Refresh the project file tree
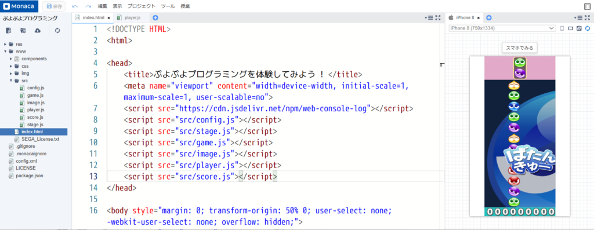The height and width of the screenshot is (230, 594). (x=57, y=31)
